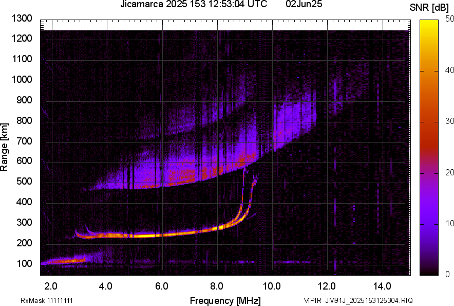Click the frequency tick label '8.0'
The height and width of the screenshot is (306, 454).
point(217,286)
